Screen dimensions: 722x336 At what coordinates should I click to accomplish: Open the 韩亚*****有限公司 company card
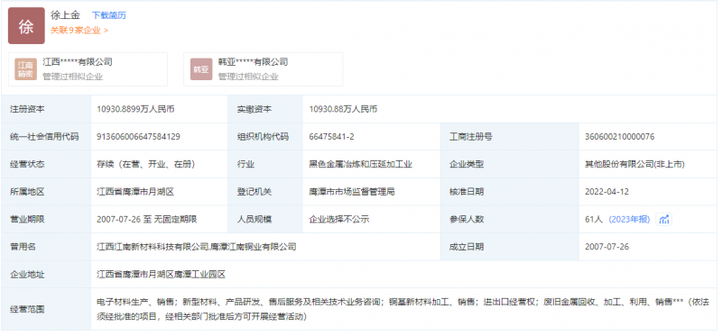click(264, 69)
